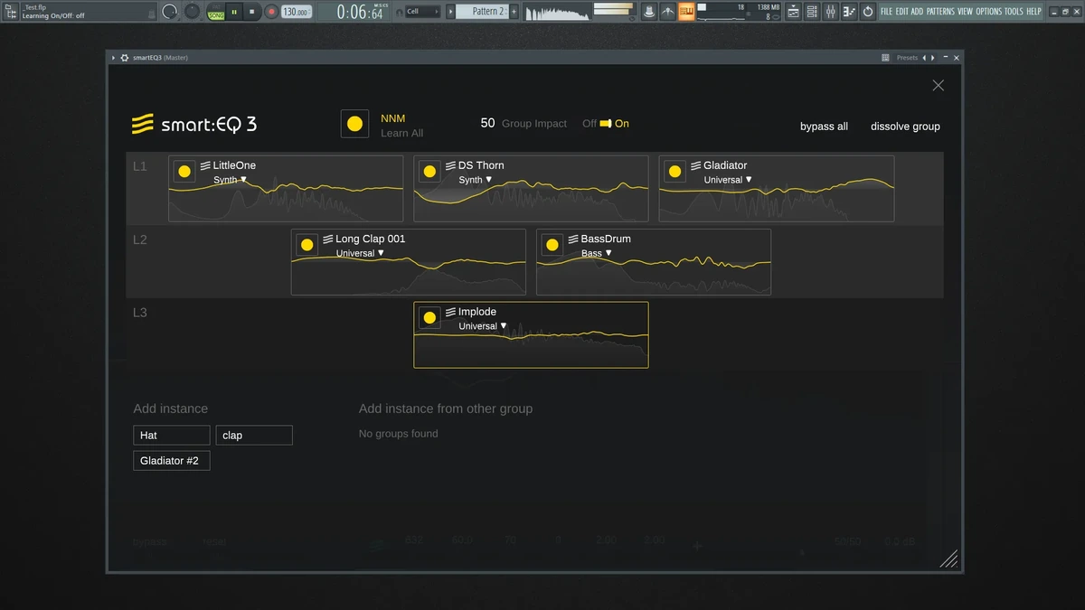Image resolution: width=1085 pixels, height=610 pixels.
Task: Open the channel rack icon in toolbar
Action: point(811,12)
